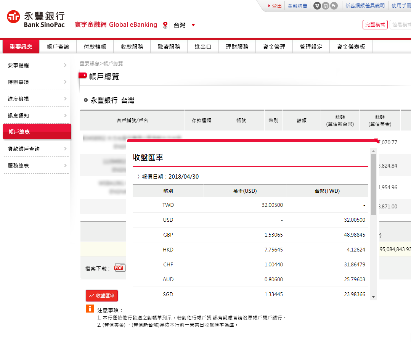
Task: Download the PDF file icon
Action: coord(120,268)
